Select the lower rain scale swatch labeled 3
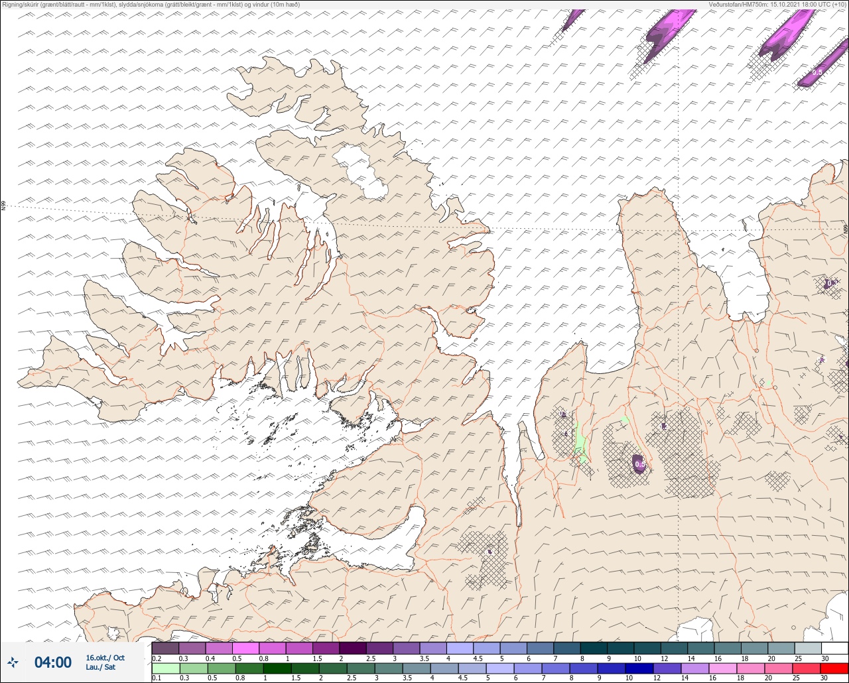The image size is (849, 683). coord(389,668)
